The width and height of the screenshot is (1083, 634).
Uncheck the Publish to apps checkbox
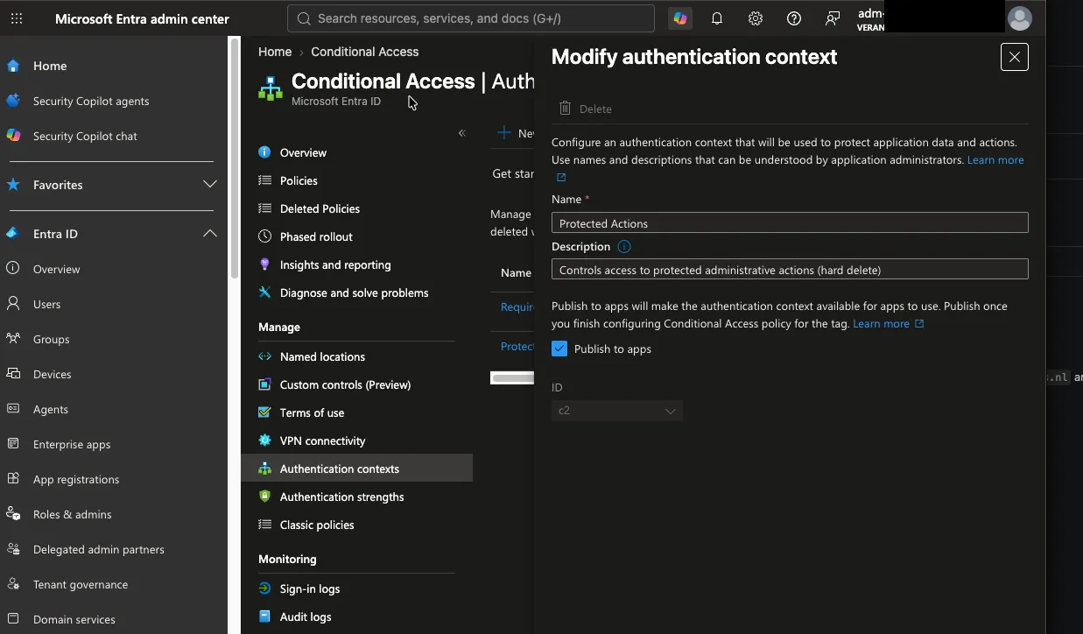[x=559, y=349]
